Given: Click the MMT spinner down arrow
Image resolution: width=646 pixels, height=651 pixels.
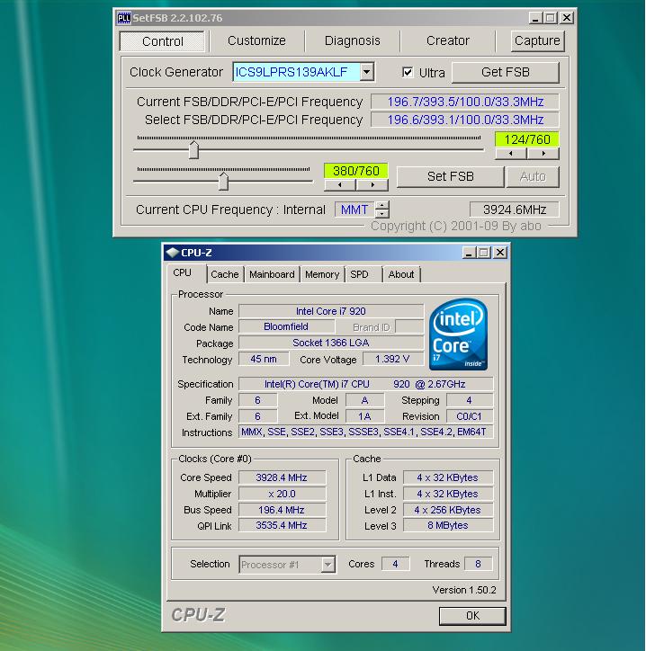Looking at the screenshot, I should pos(382,214).
